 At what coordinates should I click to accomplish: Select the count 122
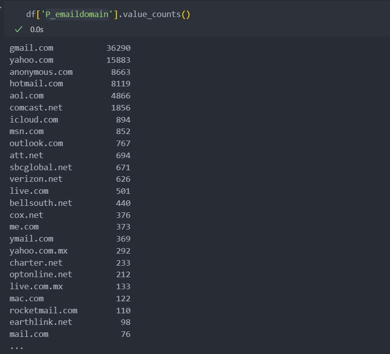pos(123,299)
